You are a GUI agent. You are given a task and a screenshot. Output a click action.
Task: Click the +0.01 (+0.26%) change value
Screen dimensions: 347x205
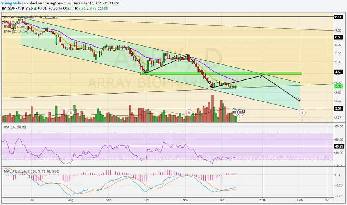point(50,9)
